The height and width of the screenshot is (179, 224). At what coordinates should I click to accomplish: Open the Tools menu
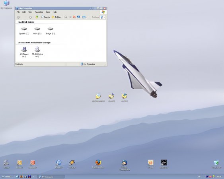pos(48,12)
